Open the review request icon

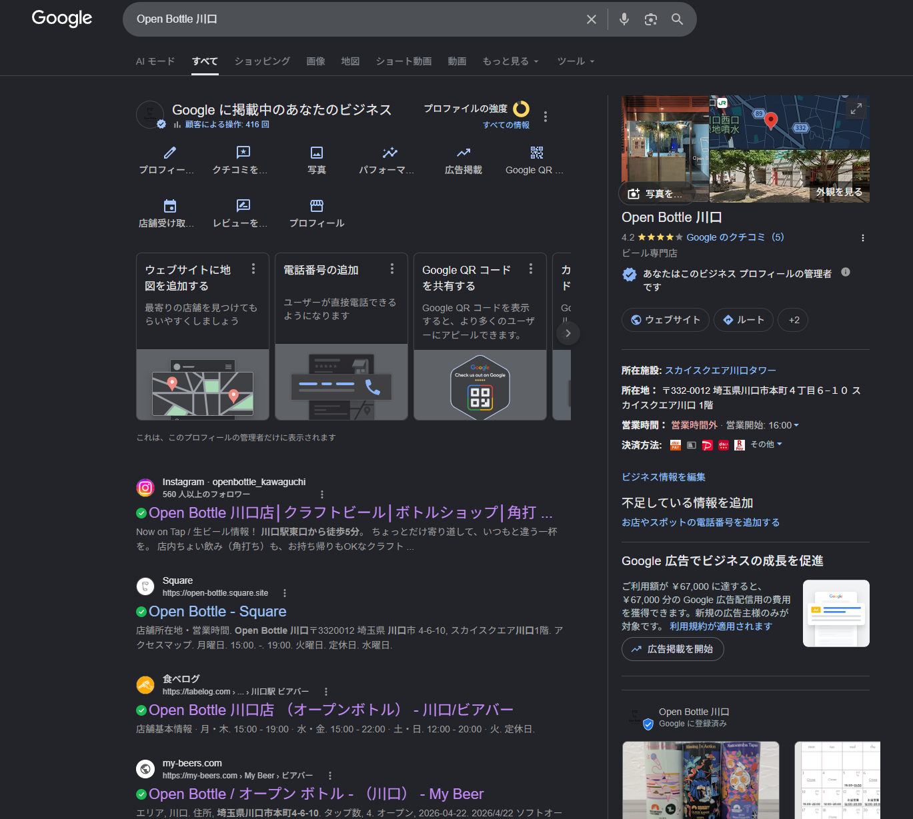coord(243,206)
